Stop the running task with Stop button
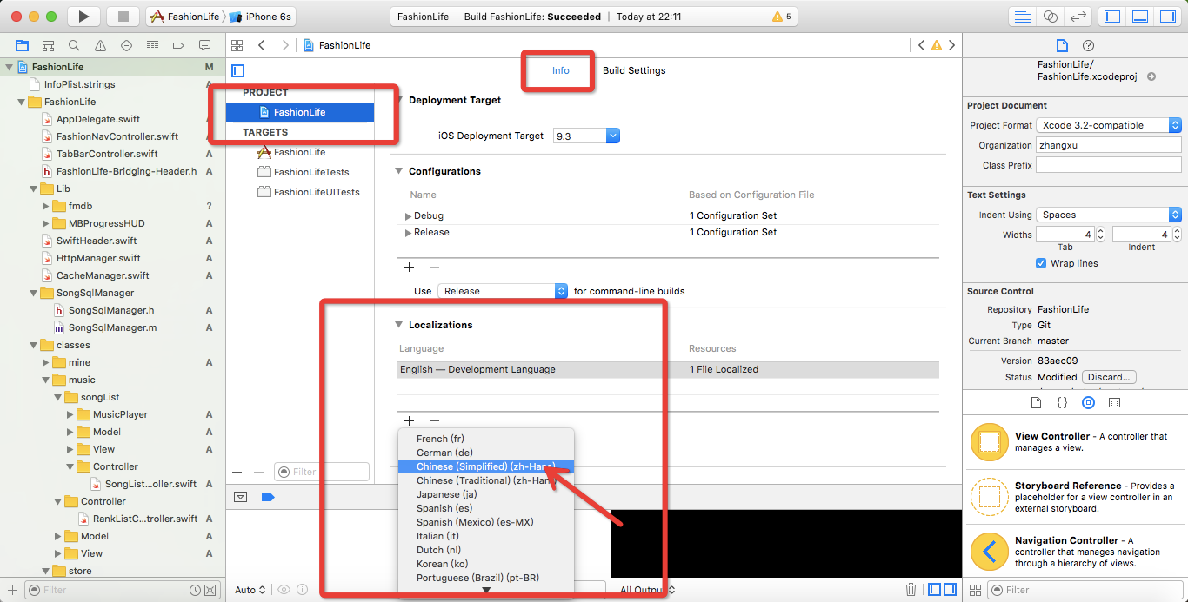1188x602 pixels. pyautogui.click(x=123, y=17)
